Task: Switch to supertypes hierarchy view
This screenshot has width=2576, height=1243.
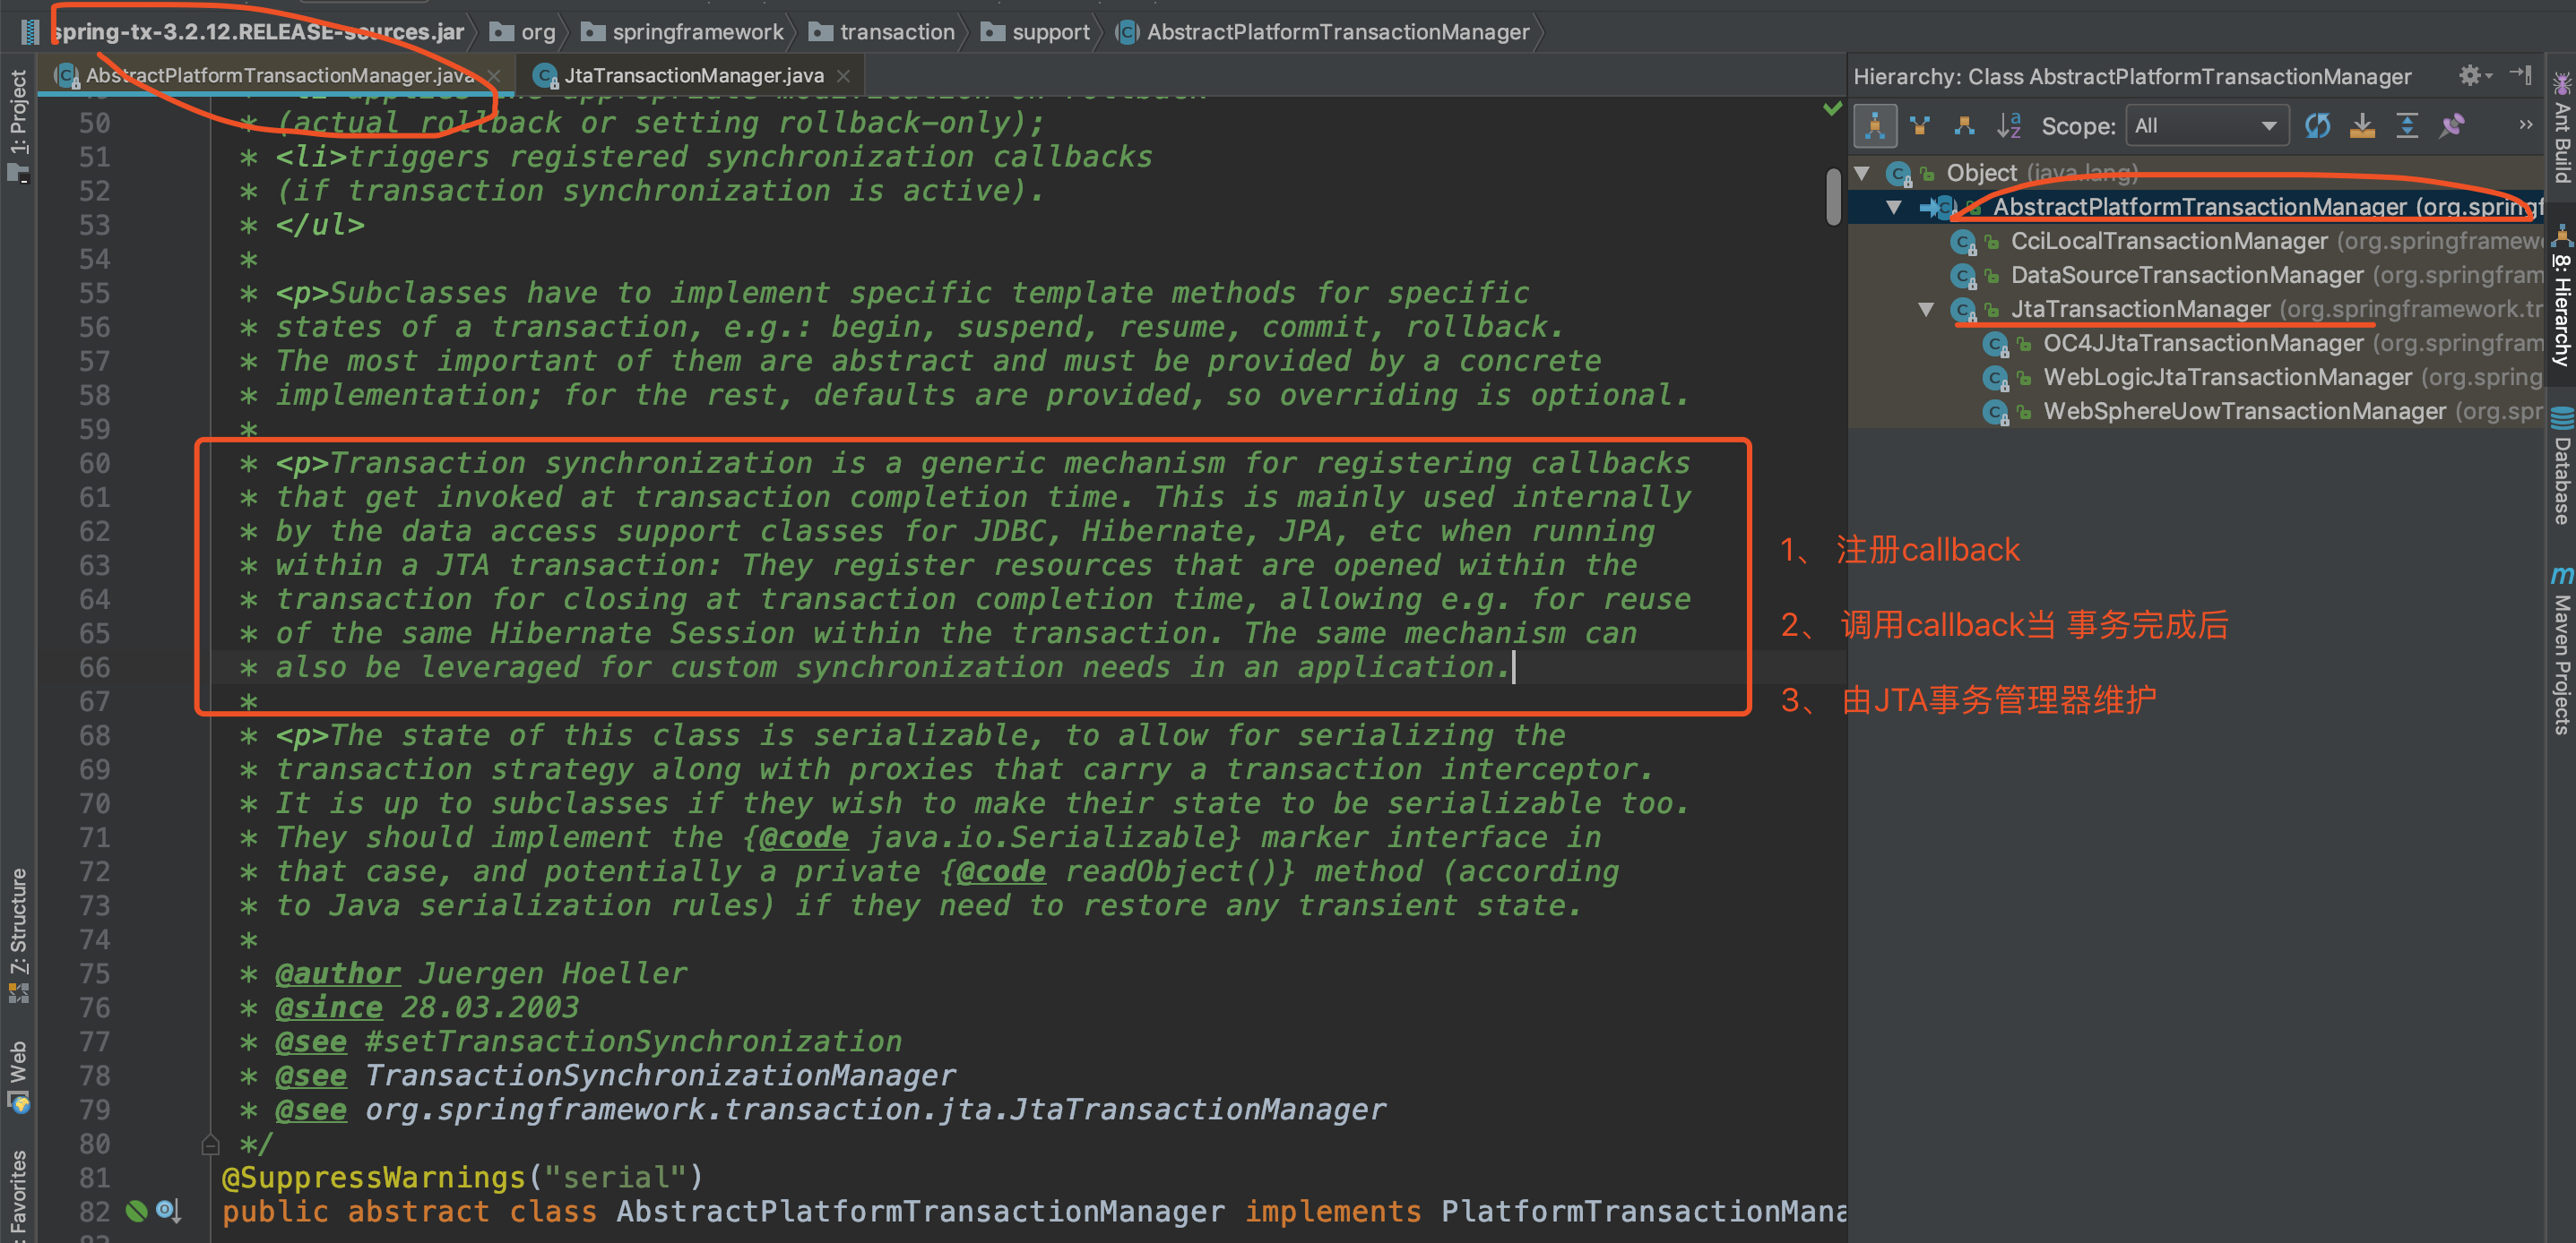Action: click(1920, 126)
